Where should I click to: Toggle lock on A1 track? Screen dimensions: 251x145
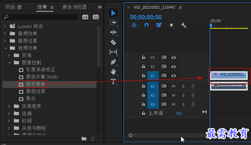click(x=144, y=86)
